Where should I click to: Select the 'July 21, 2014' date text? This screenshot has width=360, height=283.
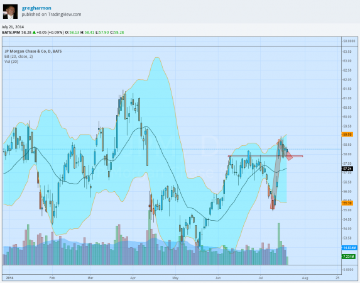pos(13,27)
